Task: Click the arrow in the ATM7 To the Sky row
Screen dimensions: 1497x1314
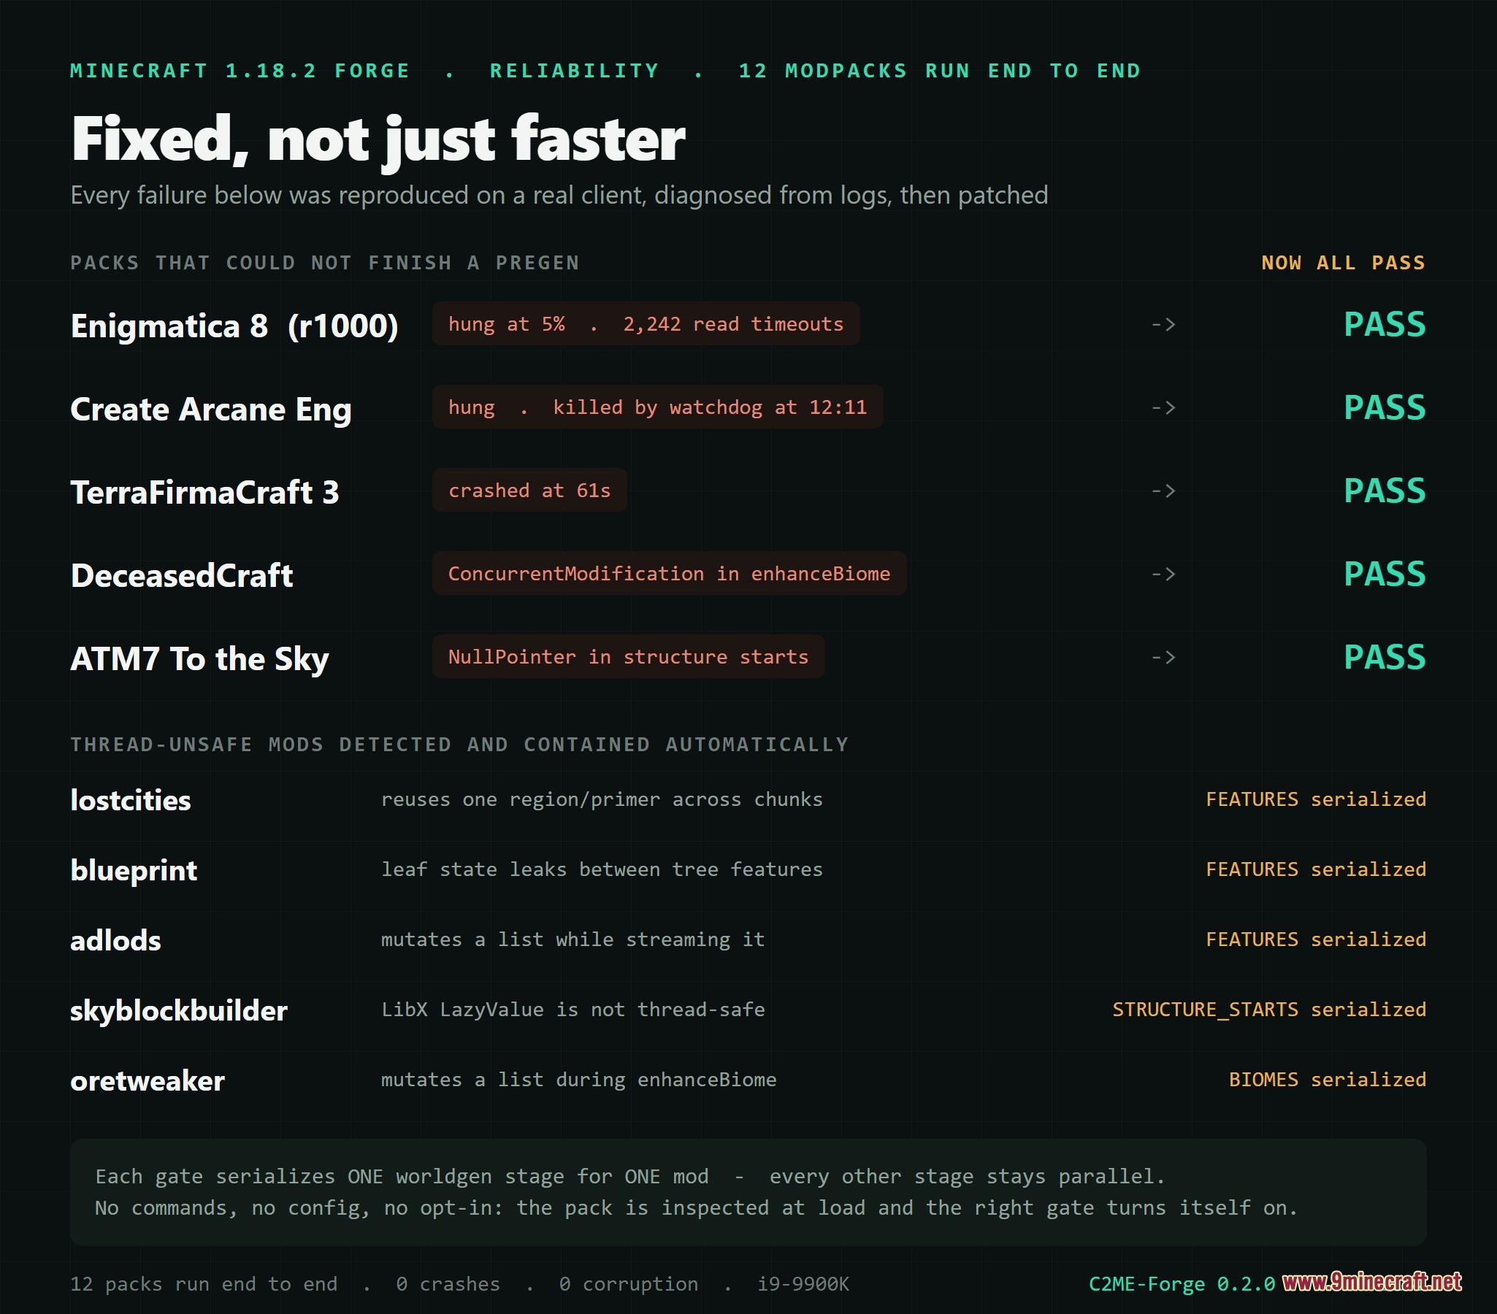Action: (x=1164, y=658)
